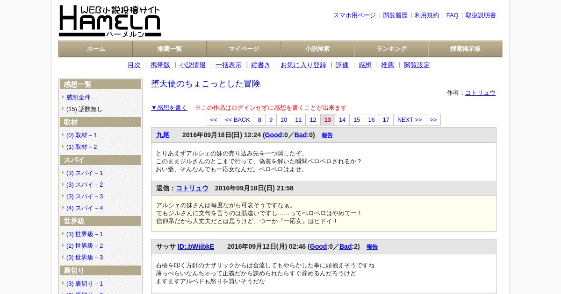Select (15) 話数無し in sidebar
This screenshot has height=294, width=561.
[84, 109]
